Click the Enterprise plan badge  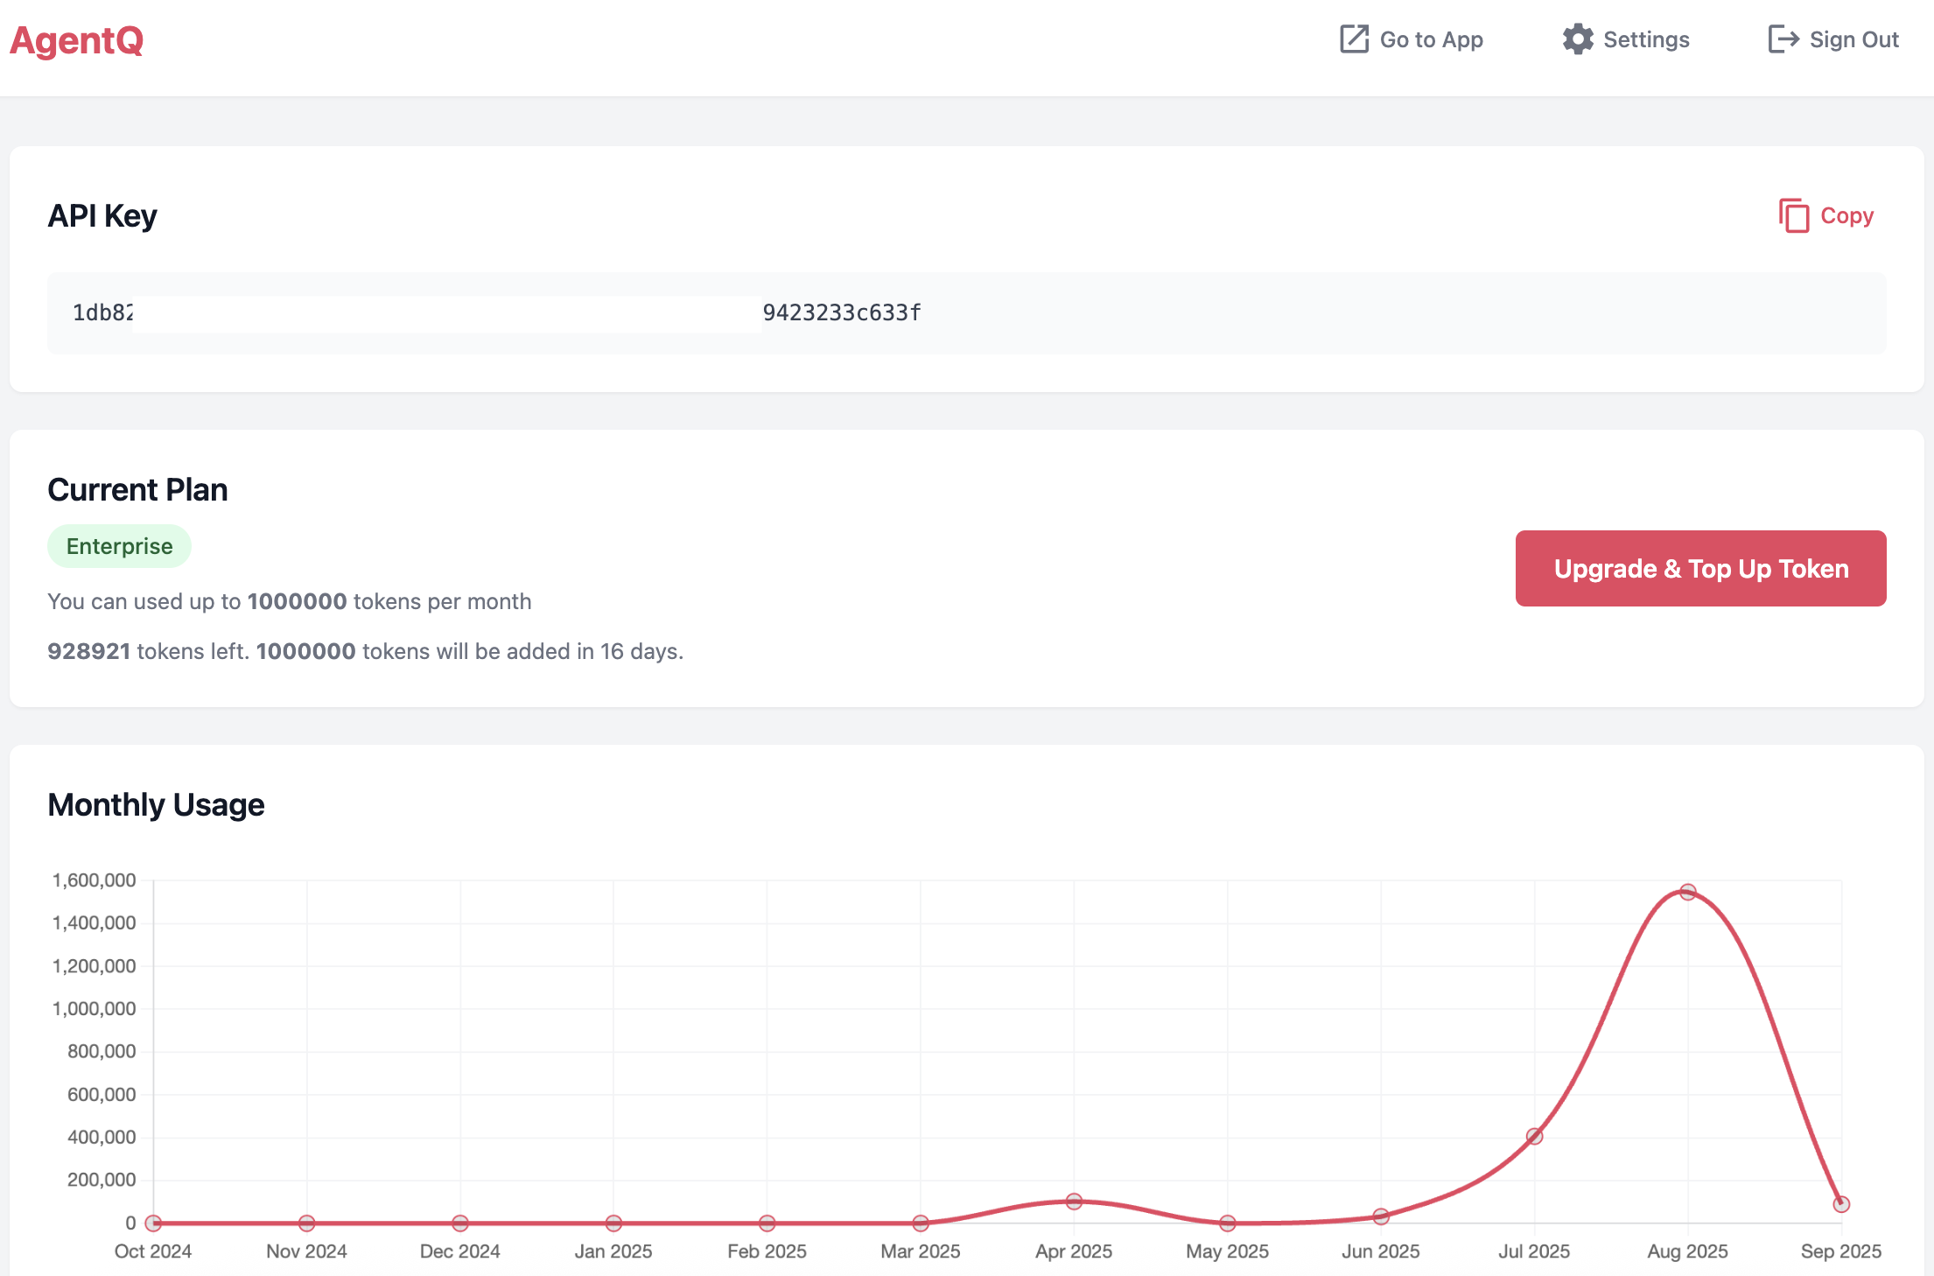click(x=119, y=545)
